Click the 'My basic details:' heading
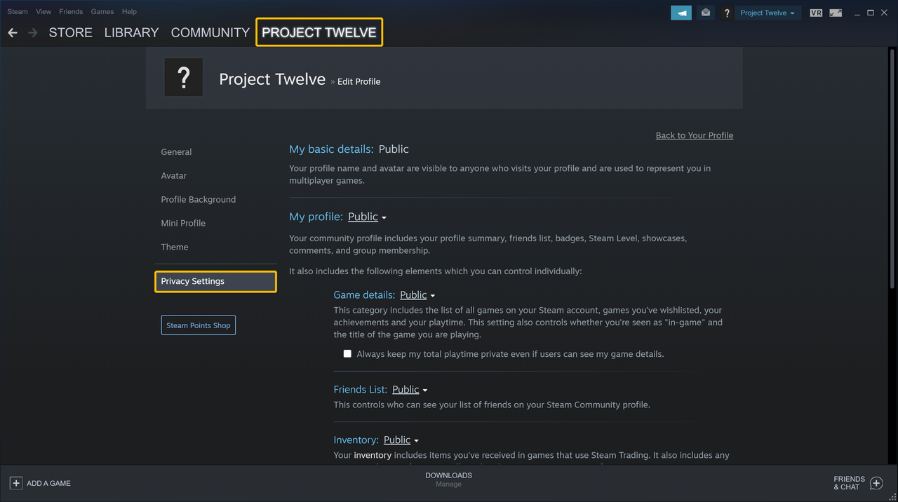 coord(331,149)
